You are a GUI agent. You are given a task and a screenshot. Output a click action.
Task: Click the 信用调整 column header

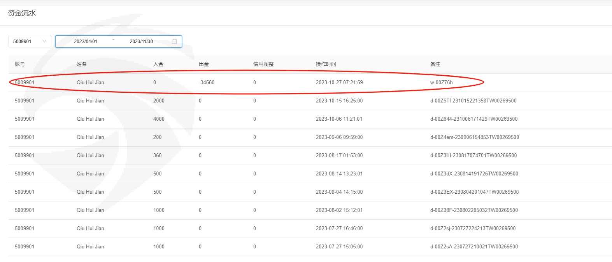[x=263, y=64]
